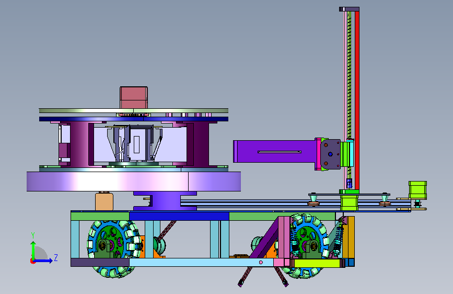This screenshot has width=453, height=294.
Task: Select the red vertical mast column
Action: point(357,100)
